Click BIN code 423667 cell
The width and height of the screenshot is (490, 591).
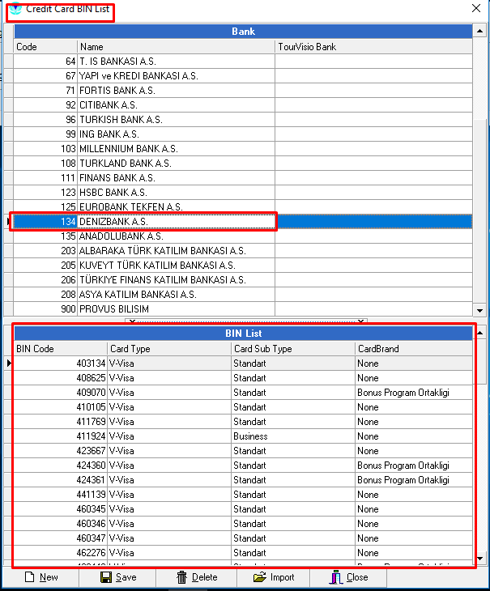[61, 451]
